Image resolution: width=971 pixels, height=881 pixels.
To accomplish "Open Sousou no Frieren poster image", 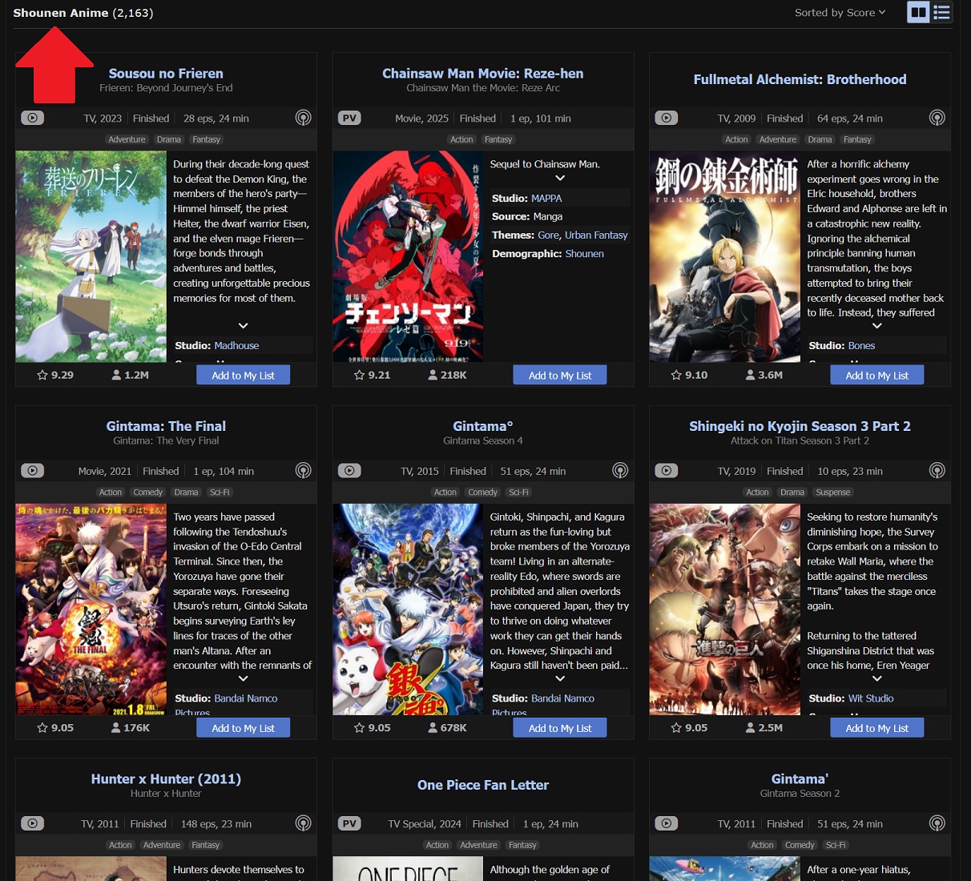I will pos(91,256).
